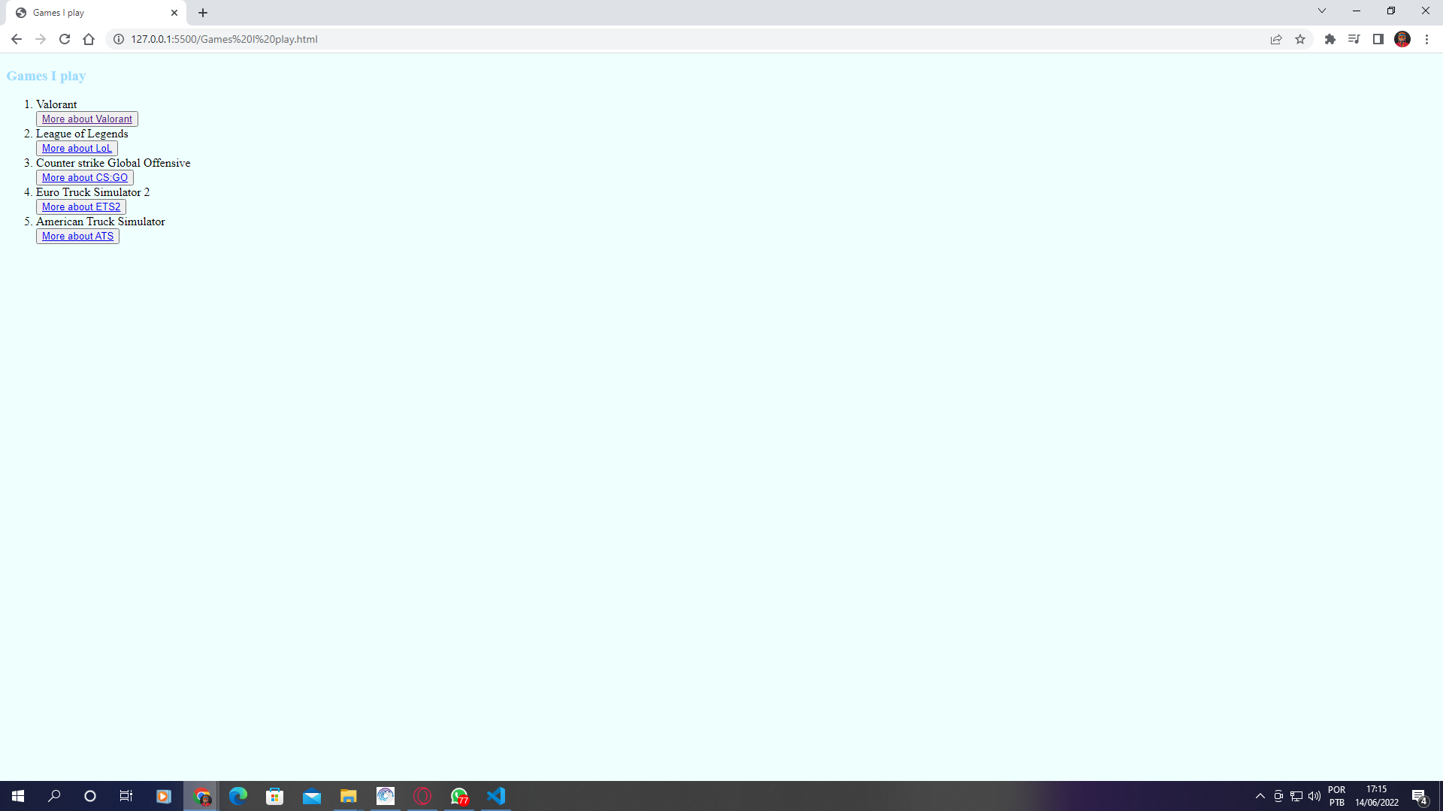The height and width of the screenshot is (811, 1443).
Task: Go back to previous page
Action: 17,39
